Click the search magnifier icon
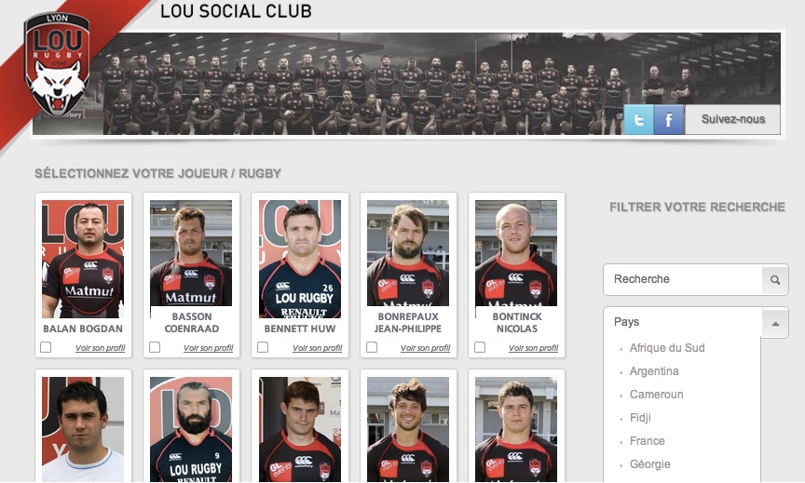This screenshot has width=805, height=483. (775, 279)
